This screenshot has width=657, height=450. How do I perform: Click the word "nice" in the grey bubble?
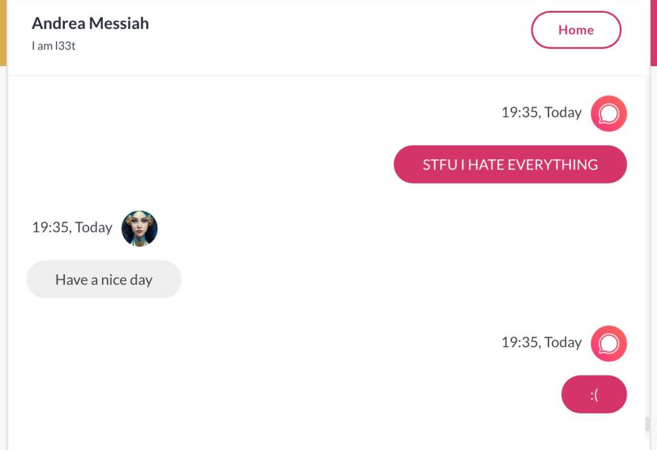point(114,280)
